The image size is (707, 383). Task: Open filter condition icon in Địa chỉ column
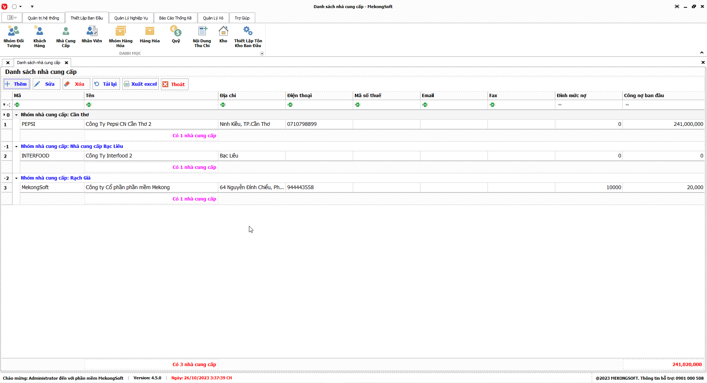(x=223, y=105)
